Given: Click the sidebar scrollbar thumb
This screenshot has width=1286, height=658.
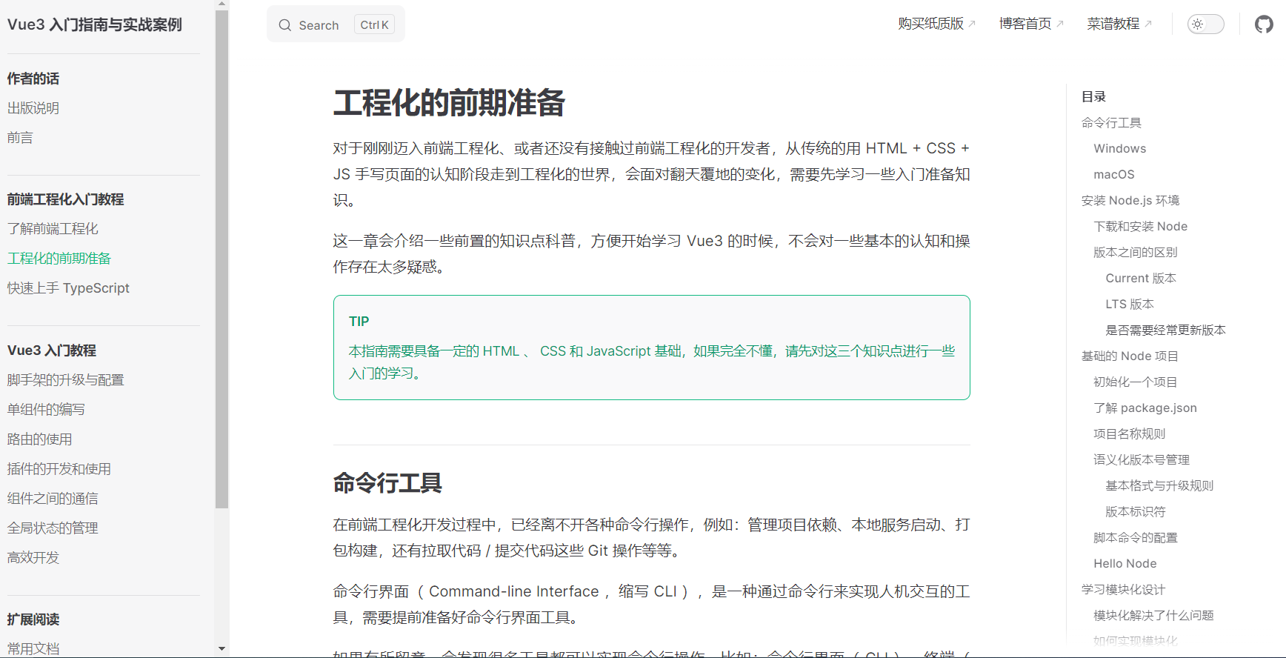Looking at the screenshot, I should (221, 259).
